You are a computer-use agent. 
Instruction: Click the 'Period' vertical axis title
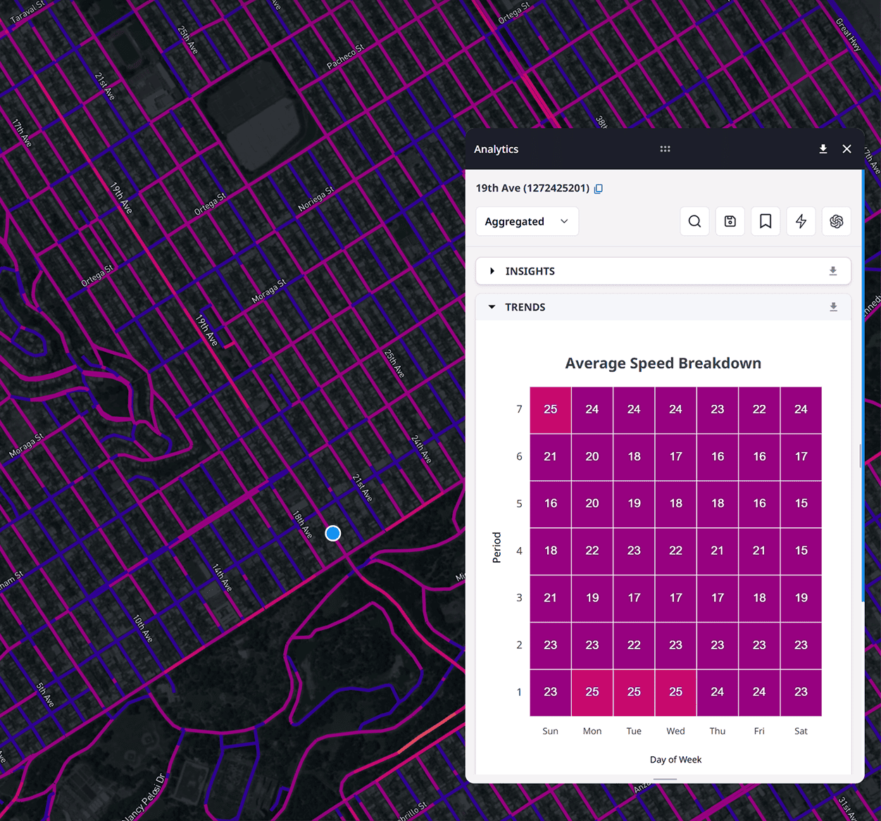click(497, 547)
